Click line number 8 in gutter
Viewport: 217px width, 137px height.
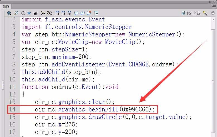[x=14, y=64]
